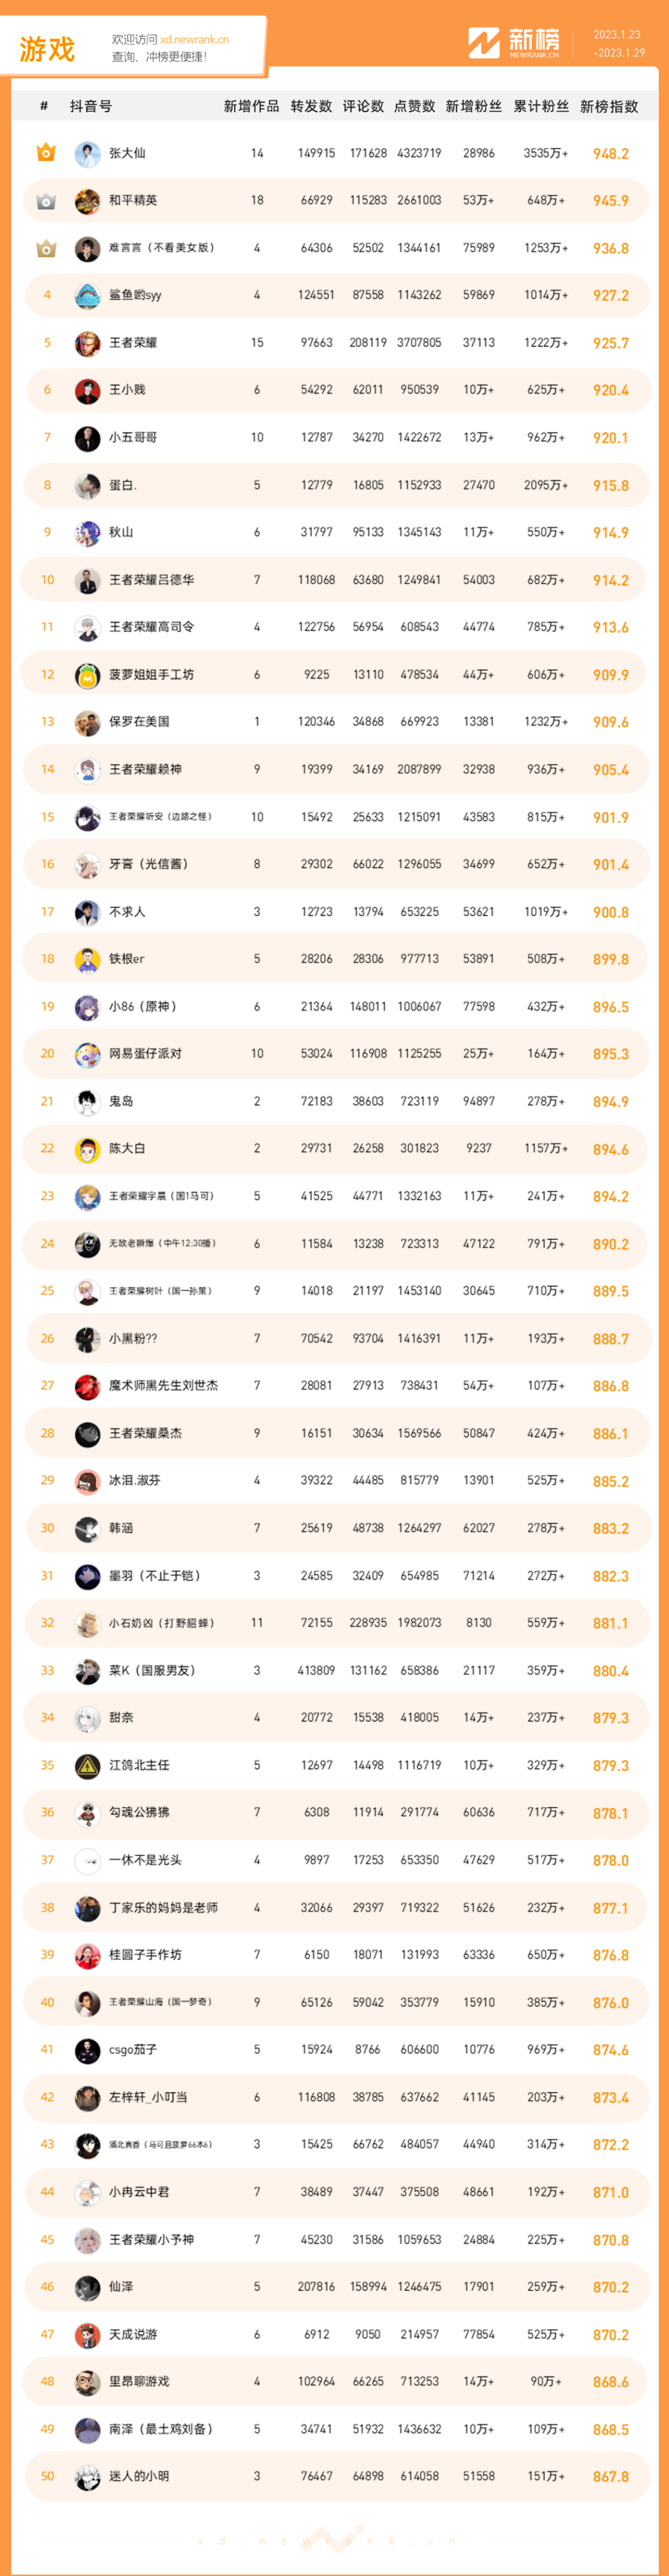Select the 新榜指数 column header
The image size is (669, 2576).
click(x=609, y=106)
